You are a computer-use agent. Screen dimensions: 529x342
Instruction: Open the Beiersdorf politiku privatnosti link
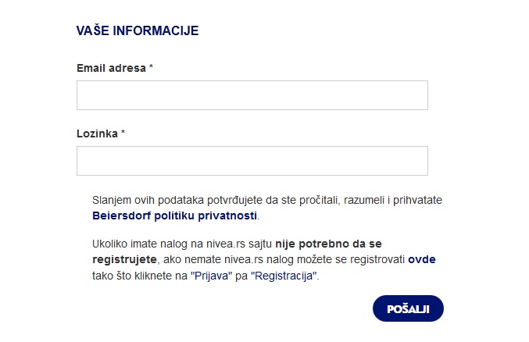tap(174, 216)
